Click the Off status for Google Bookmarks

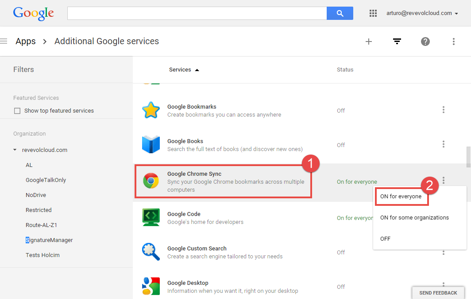pos(341,110)
